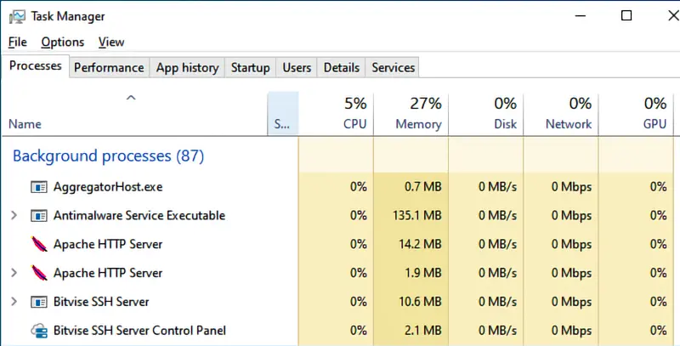Expand the Antimalware Service Executable process

[14, 215]
